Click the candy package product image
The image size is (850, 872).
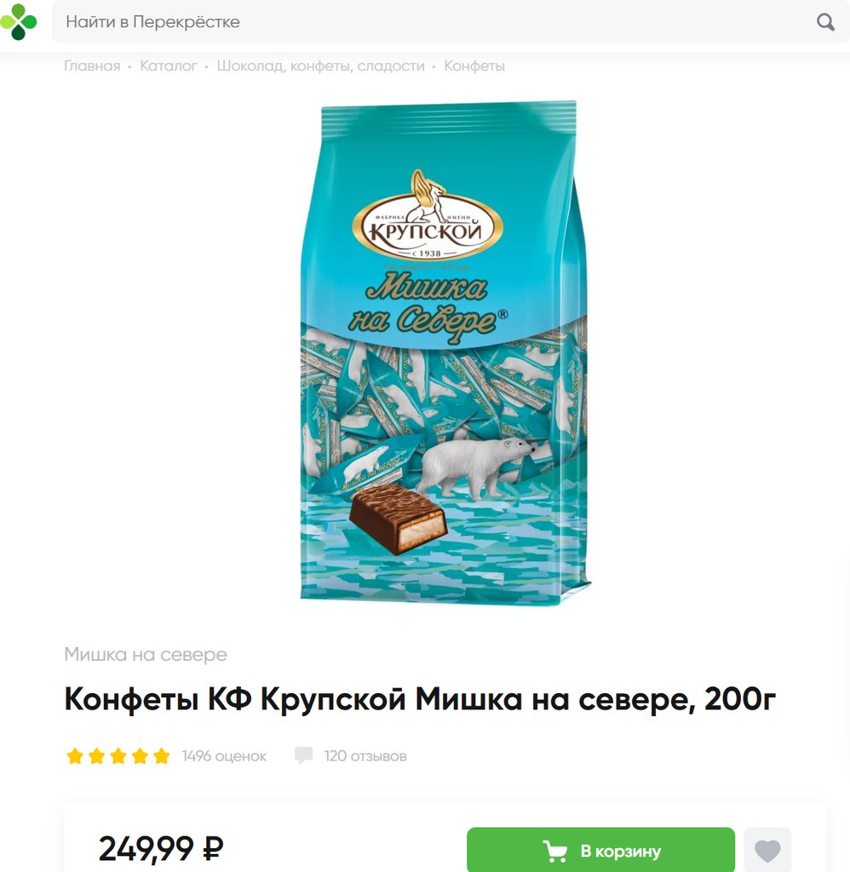coord(444,352)
